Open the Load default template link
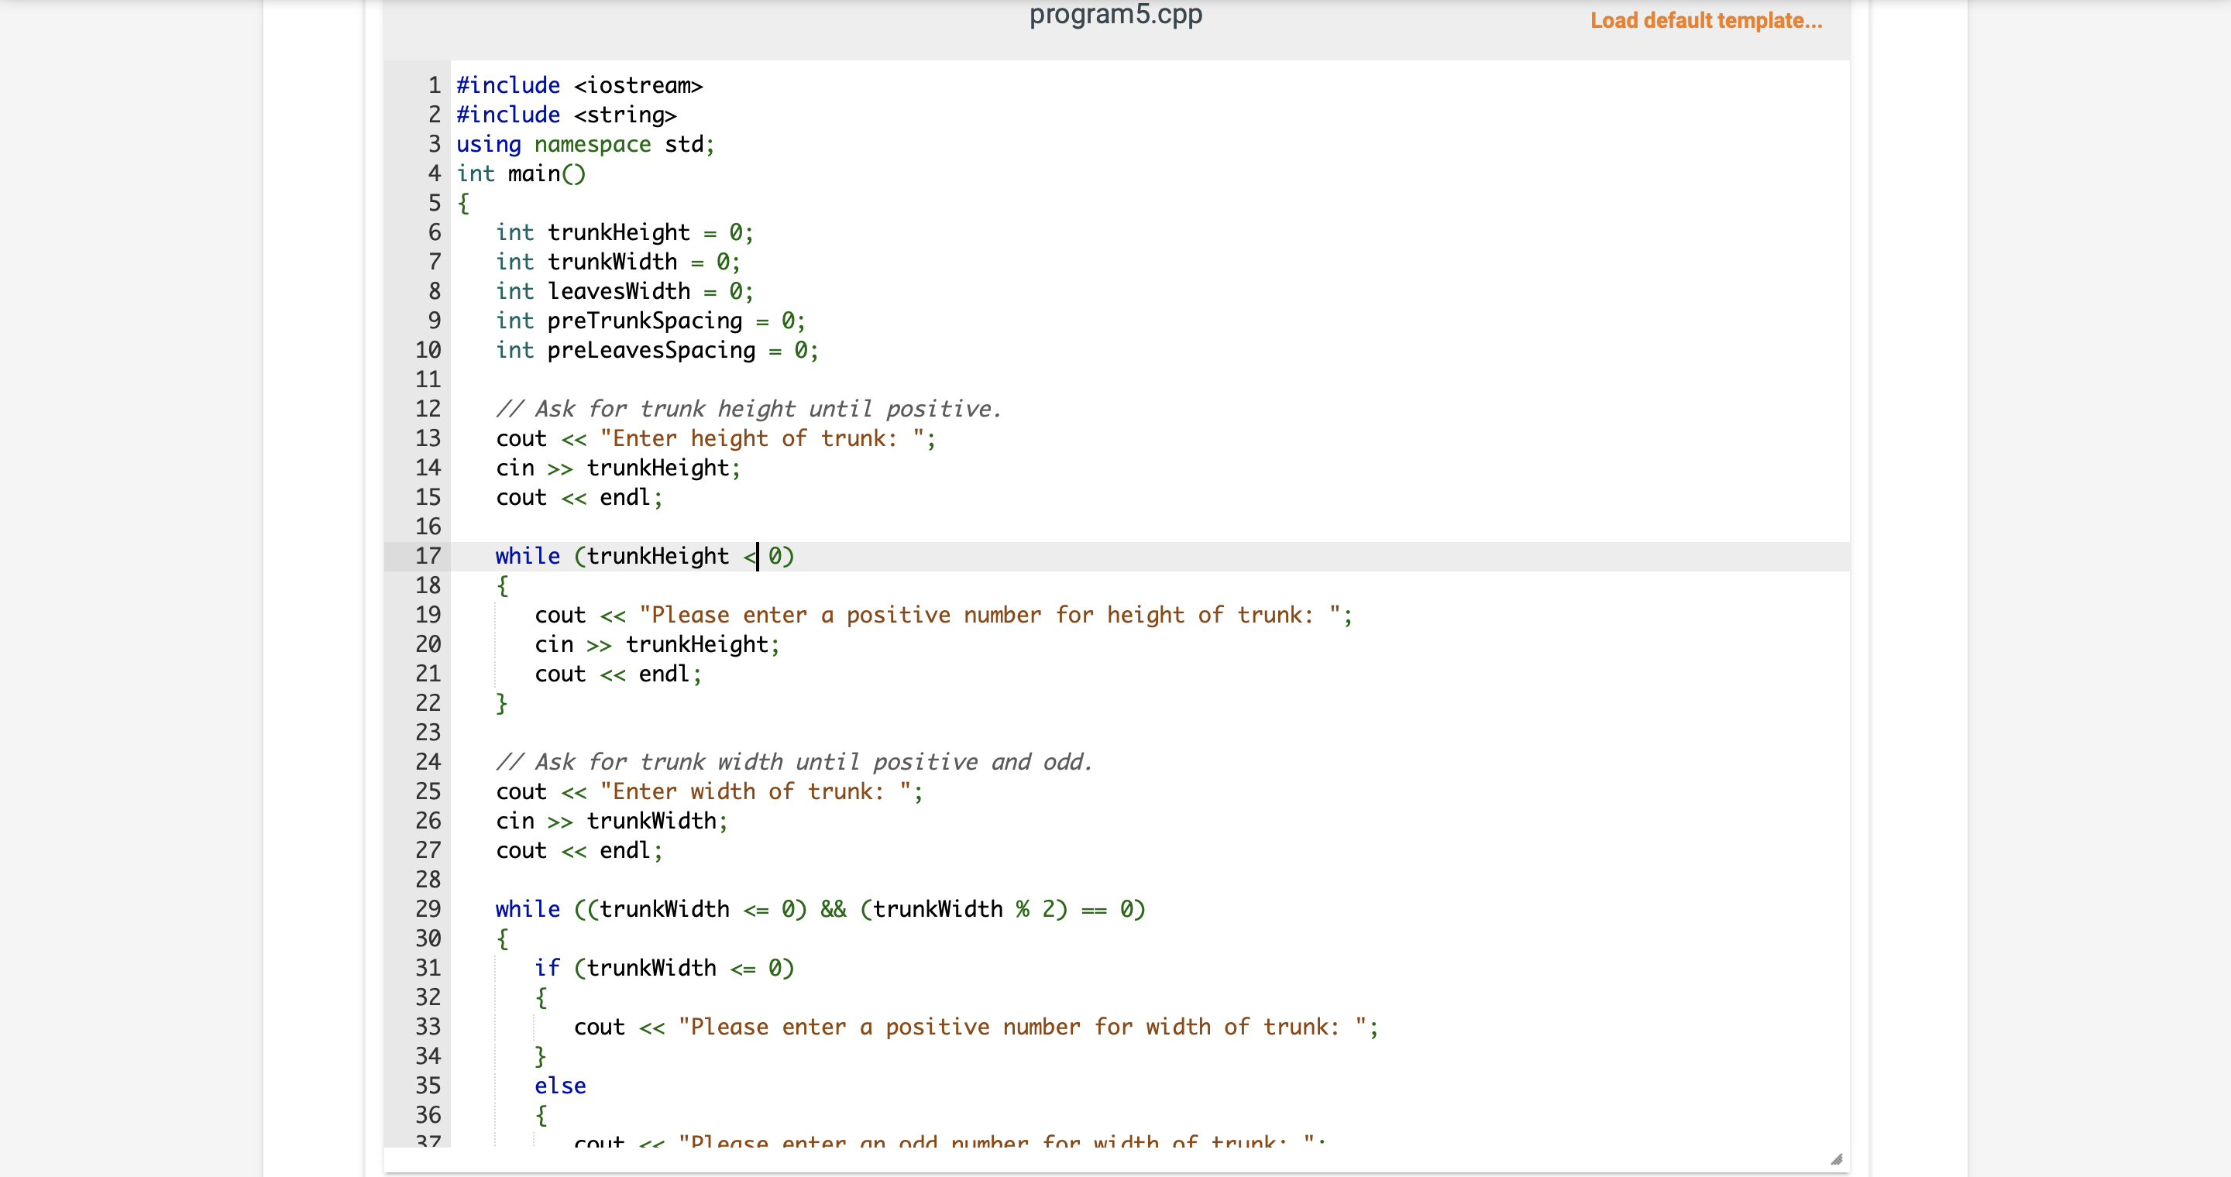 tap(1703, 20)
